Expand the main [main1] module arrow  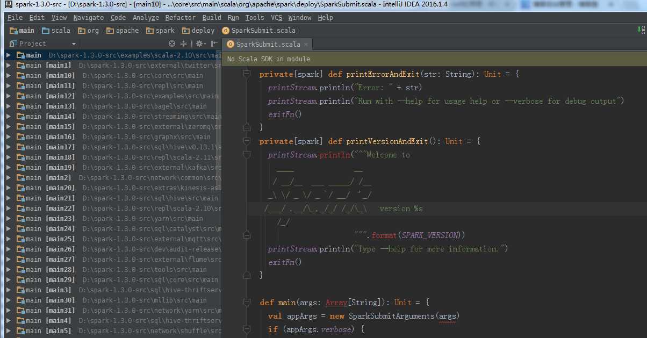point(9,65)
